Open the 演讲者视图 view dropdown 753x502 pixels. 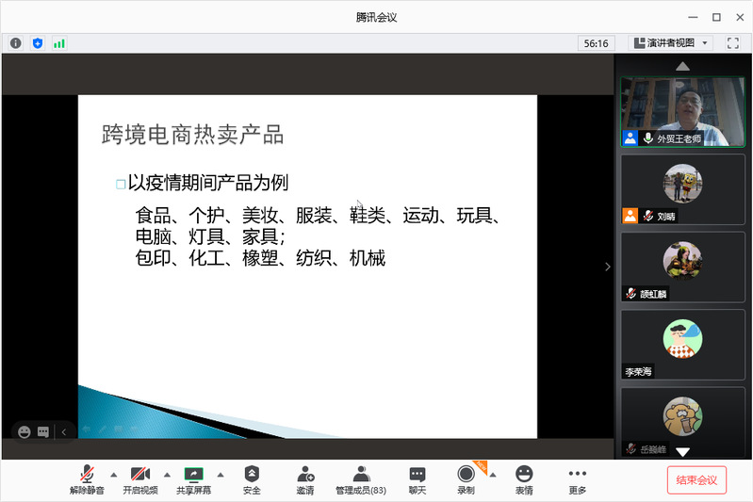[670, 42]
